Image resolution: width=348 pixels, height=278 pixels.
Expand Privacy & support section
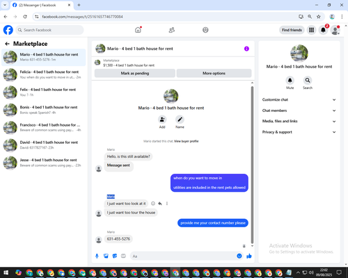(x=299, y=132)
